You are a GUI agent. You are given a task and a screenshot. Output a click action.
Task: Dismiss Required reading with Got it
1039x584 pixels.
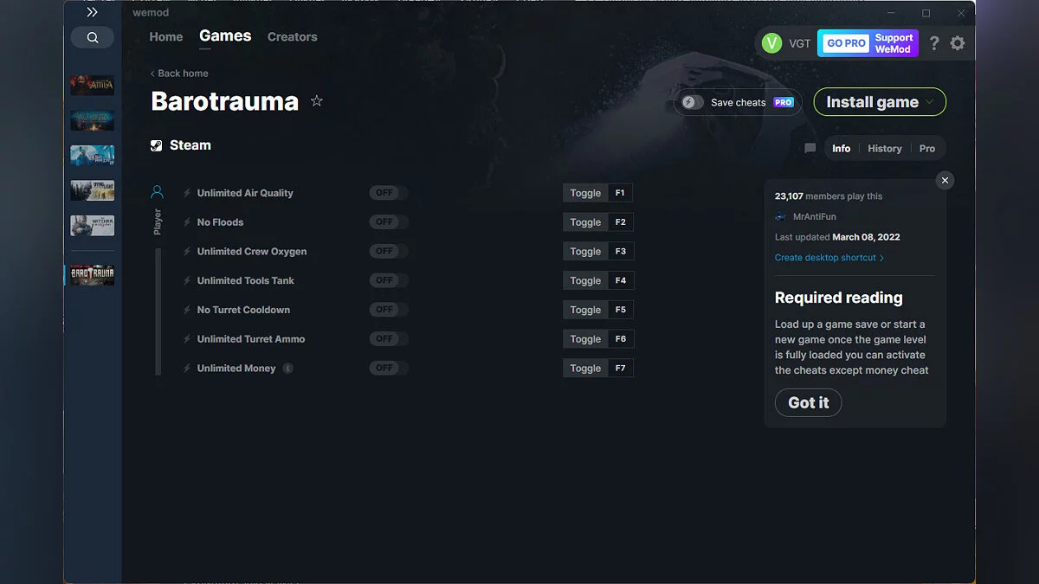pos(808,402)
